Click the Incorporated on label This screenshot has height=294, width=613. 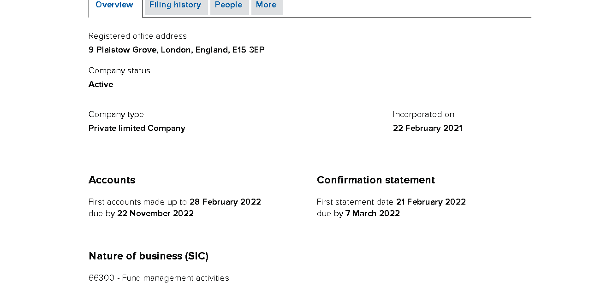point(423,114)
